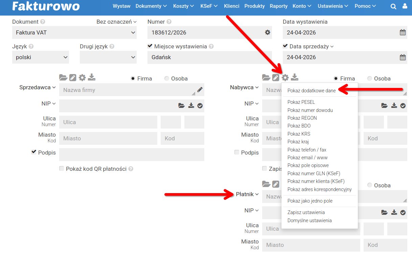Click the pencil edit icon above Nabywca
The image size is (412, 255).
click(276, 77)
